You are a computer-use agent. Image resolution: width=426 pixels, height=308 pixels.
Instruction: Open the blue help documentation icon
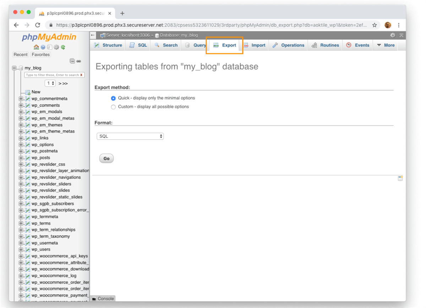coord(43,47)
